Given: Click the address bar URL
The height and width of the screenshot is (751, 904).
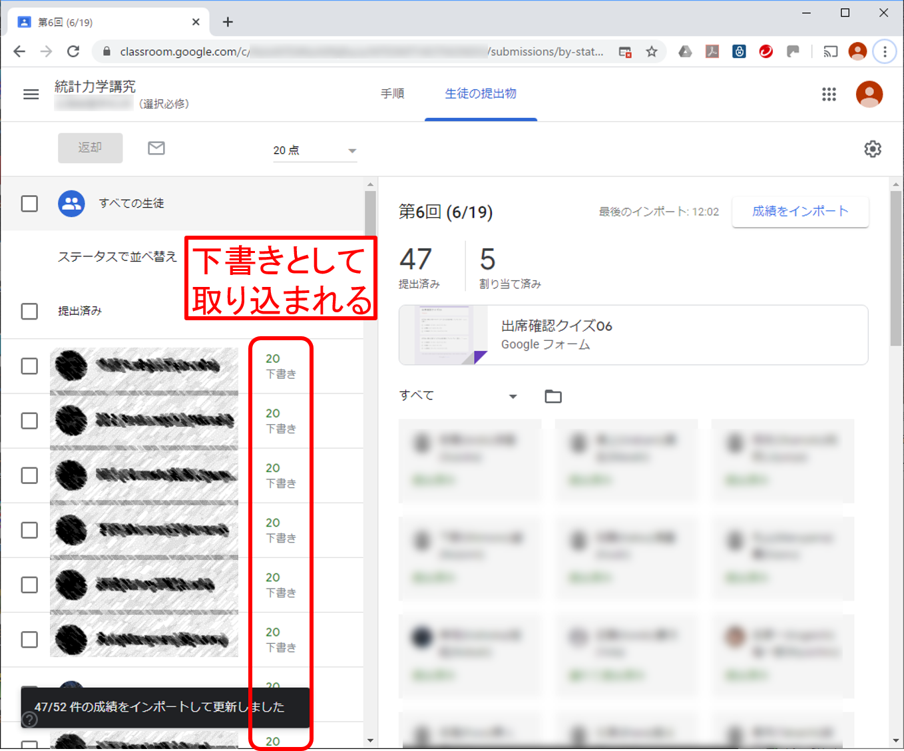Looking at the screenshot, I should [x=361, y=51].
